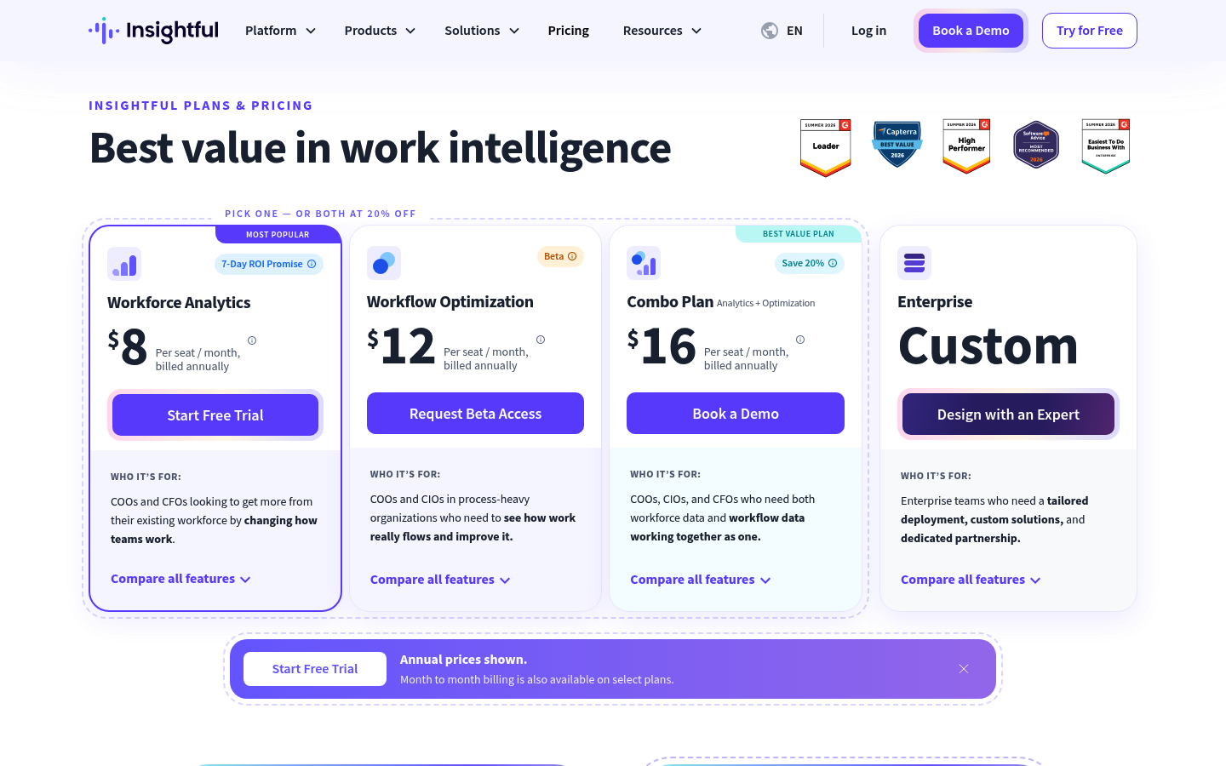Image resolution: width=1226 pixels, height=766 pixels.
Task: Click 'Annual prices shown.' text
Action: [464, 660]
